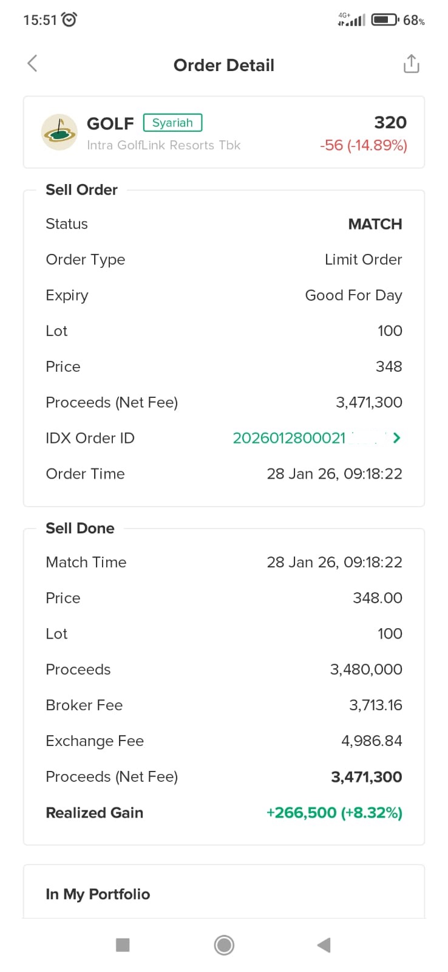This screenshot has width=448, height=972.
Task: Tap the 4G signal strength icon
Action: pyautogui.click(x=351, y=19)
